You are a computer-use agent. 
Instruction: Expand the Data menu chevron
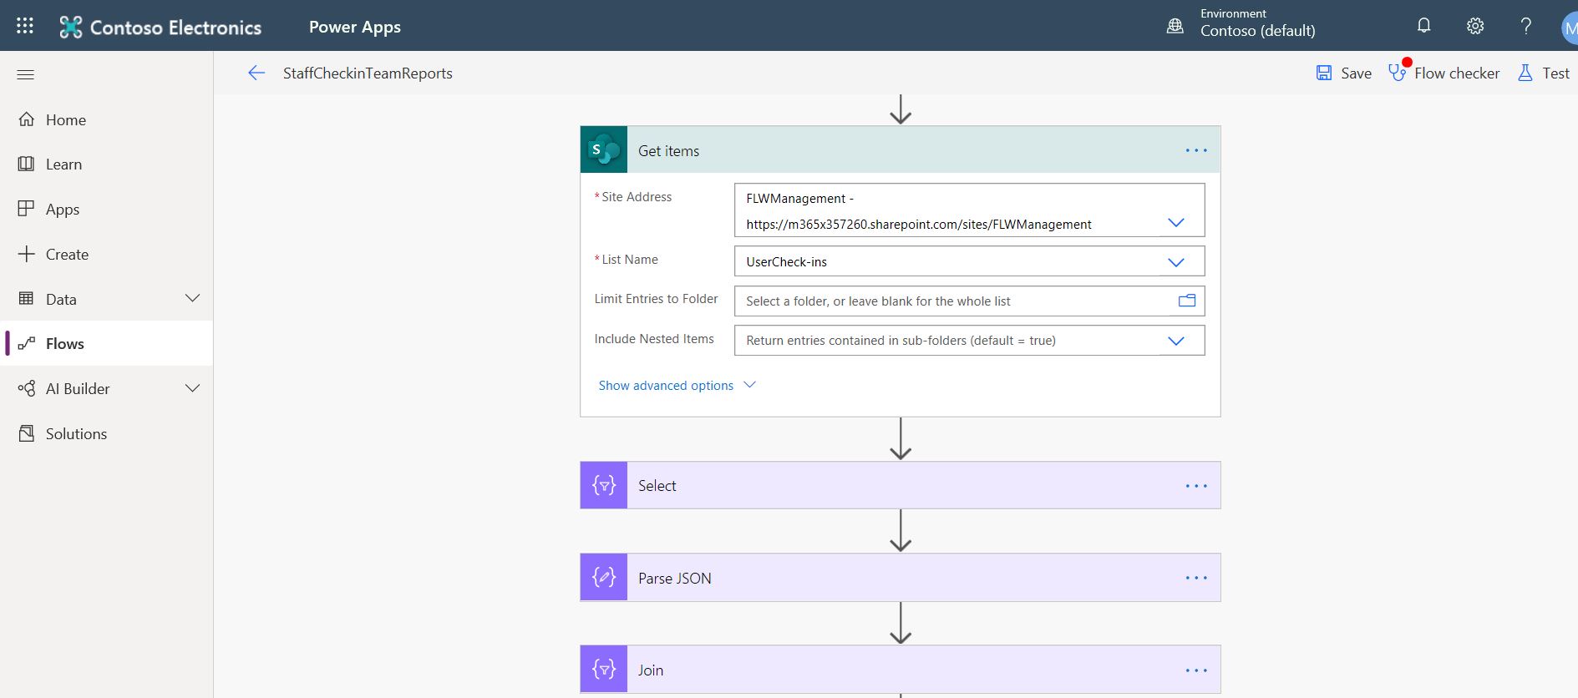click(x=193, y=298)
